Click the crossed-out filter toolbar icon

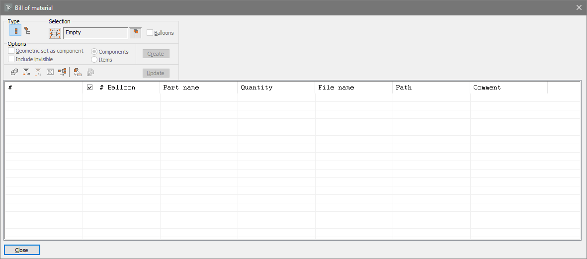(x=38, y=72)
